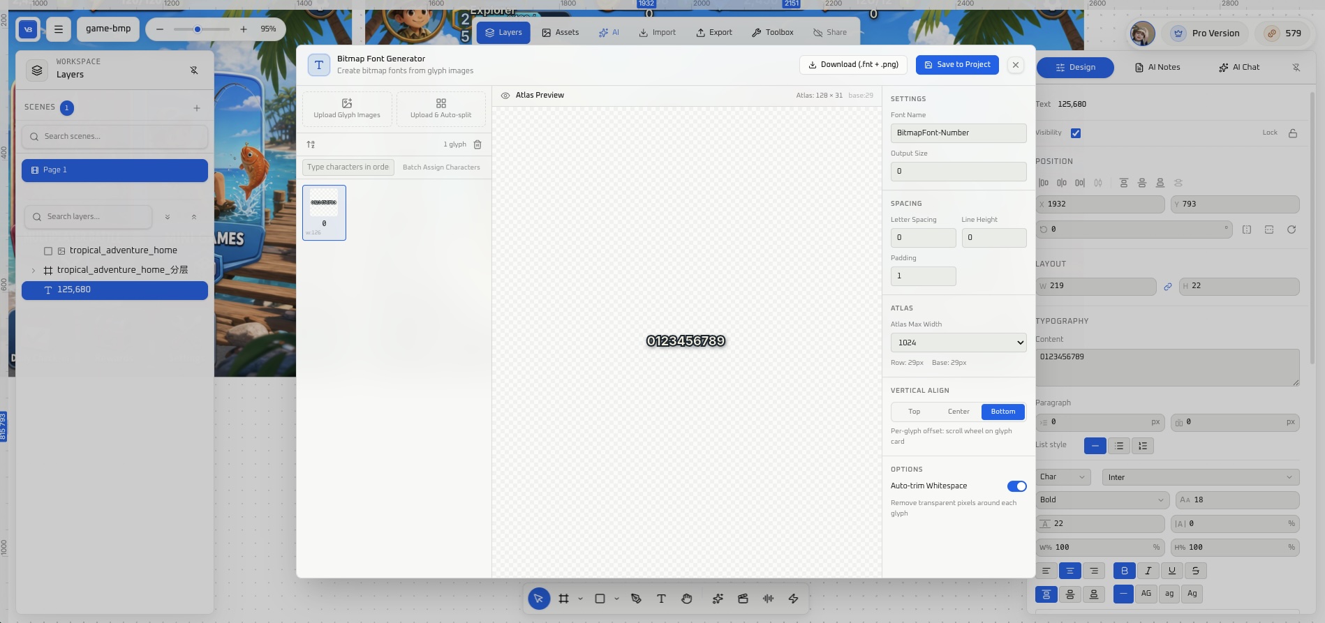Unpin the Layers workspace panel
The image size is (1325, 623).
(x=194, y=70)
